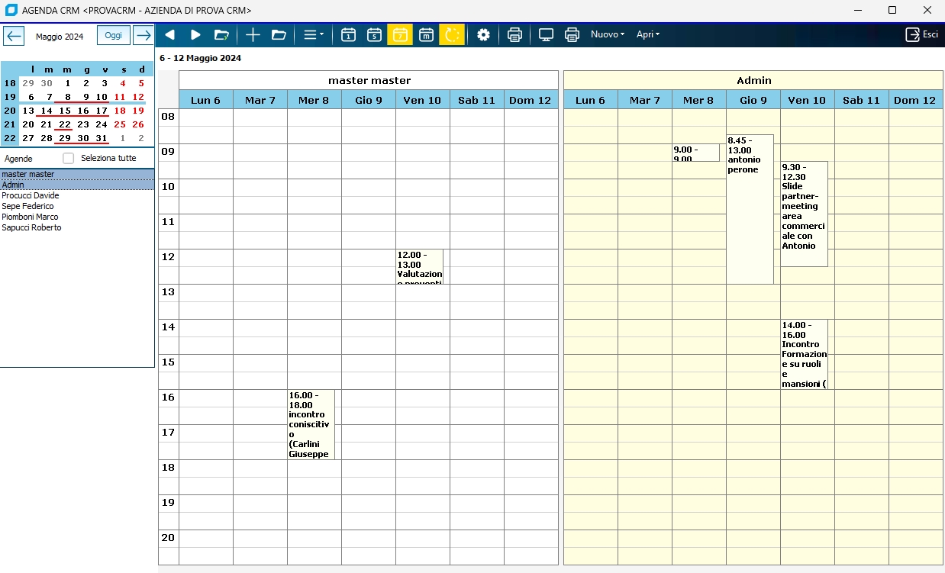
Task: Click the Admin agenda column header
Action: [753, 80]
